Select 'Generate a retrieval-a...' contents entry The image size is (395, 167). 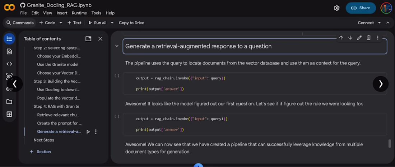tap(59, 131)
